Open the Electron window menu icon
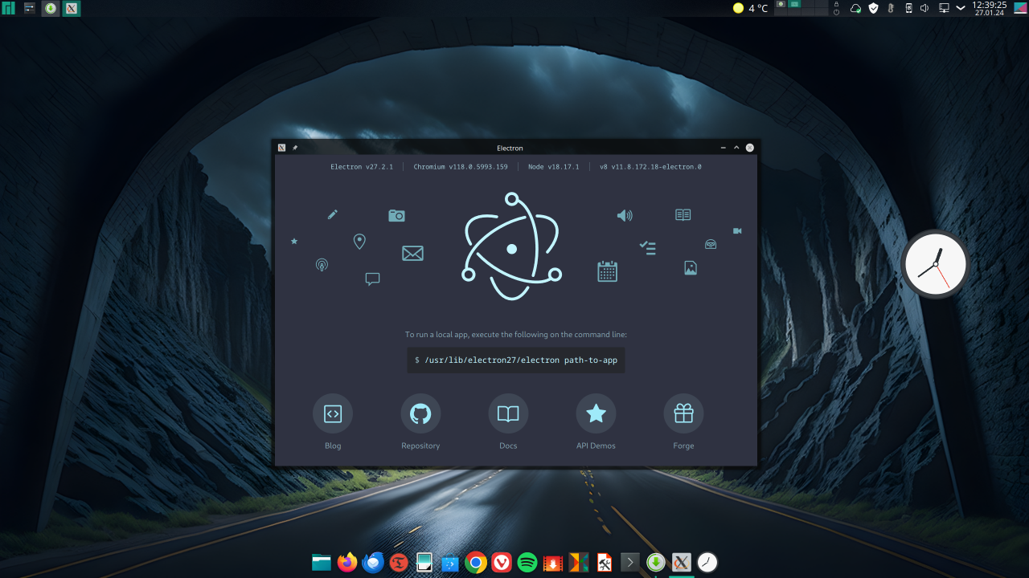Screen dimensions: 1029x578 pyautogui.click(x=281, y=148)
